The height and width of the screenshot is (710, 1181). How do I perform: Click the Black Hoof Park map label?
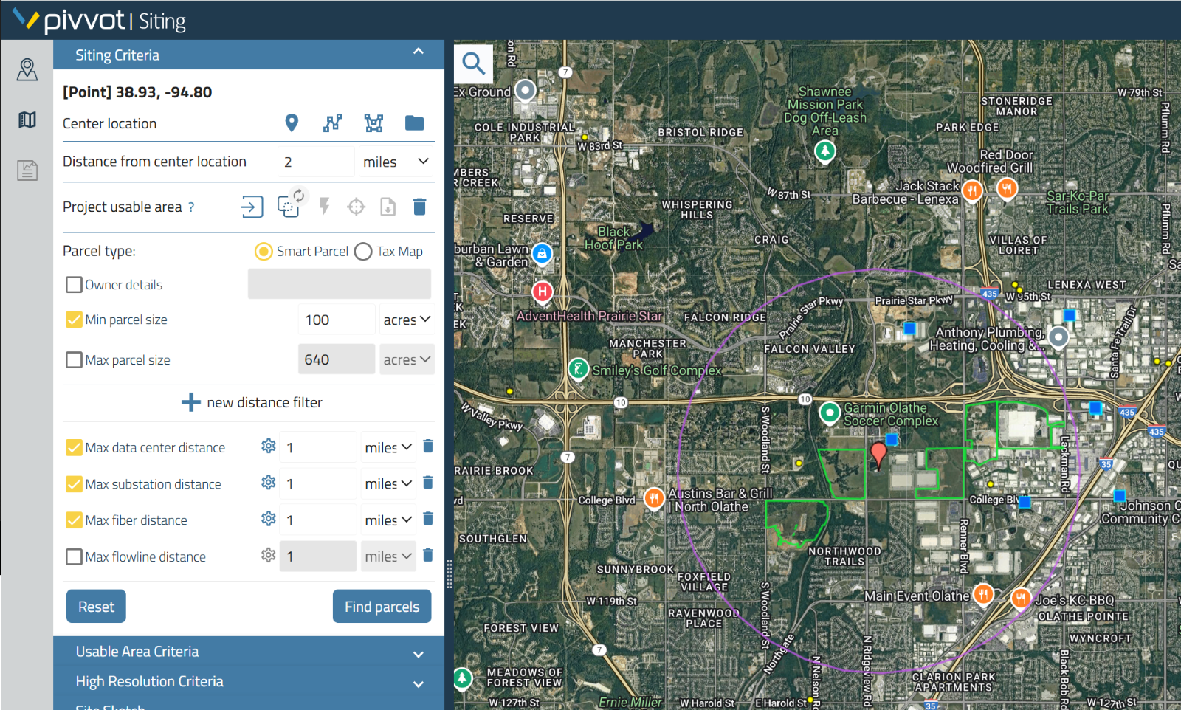tap(613, 238)
